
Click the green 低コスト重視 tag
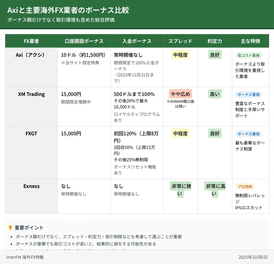[x=248, y=55]
